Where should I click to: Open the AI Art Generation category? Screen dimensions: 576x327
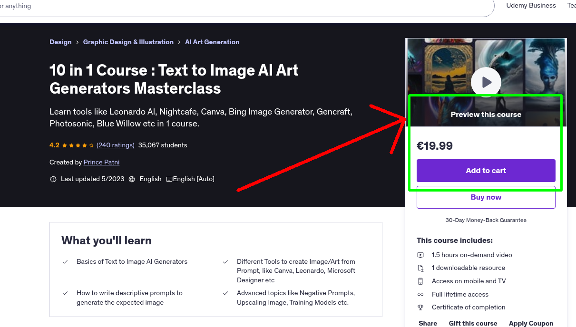point(212,42)
